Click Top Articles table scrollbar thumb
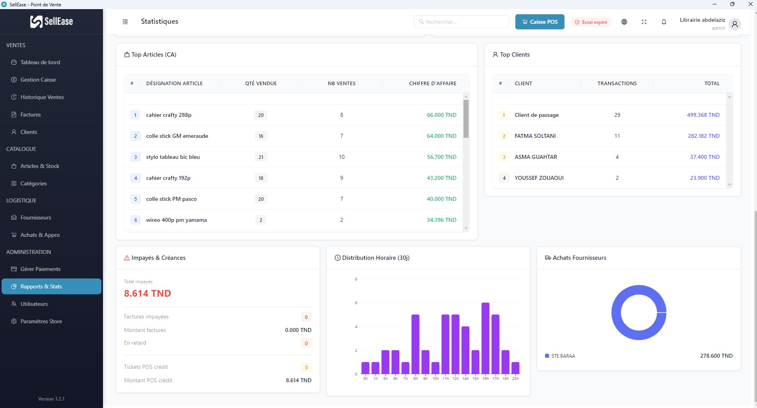 (466, 119)
